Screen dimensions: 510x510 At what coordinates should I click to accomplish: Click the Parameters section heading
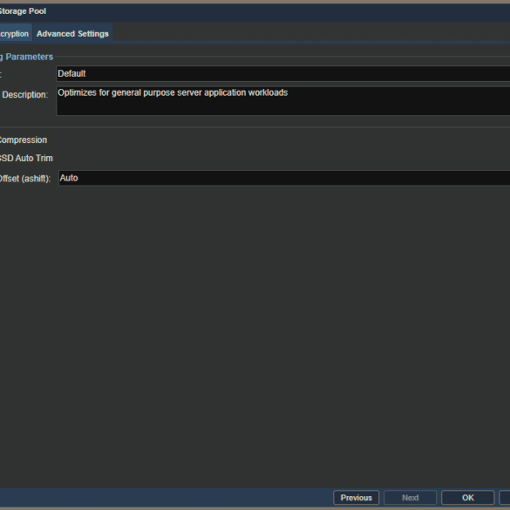(27, 57)
